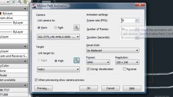
Task: Click the Model property row
Action: point(14,75)
